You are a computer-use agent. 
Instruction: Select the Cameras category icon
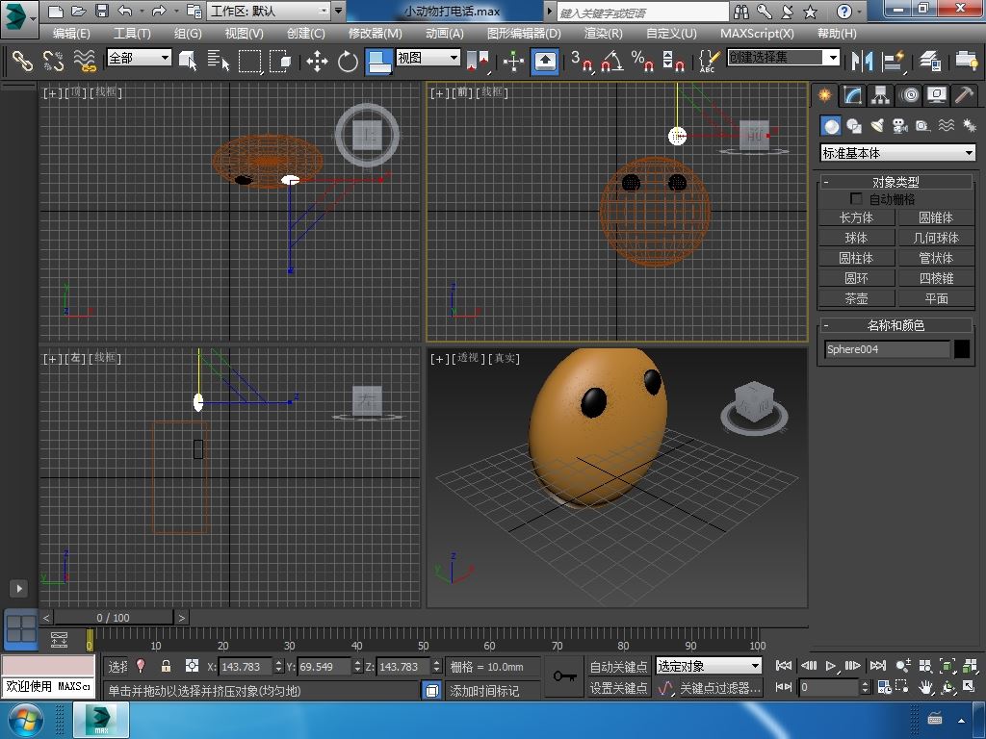pyautogui.click(x=900, y=126)
